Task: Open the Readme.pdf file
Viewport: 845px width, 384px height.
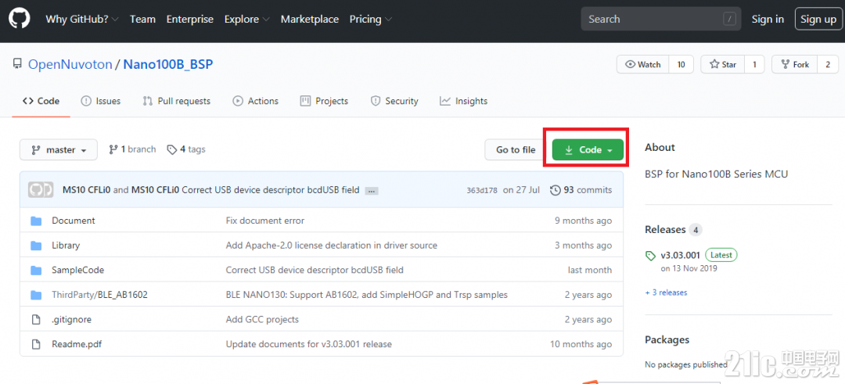Action: (x=77, y=344)
